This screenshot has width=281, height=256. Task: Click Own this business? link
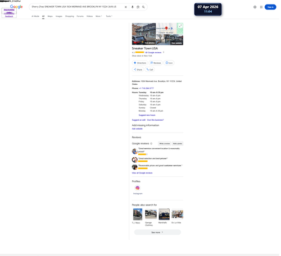pos(155,120)
